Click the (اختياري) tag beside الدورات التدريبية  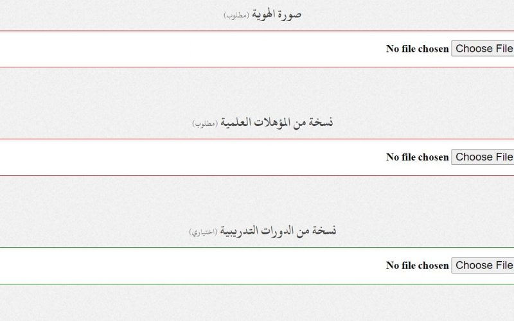click(203, 232)
